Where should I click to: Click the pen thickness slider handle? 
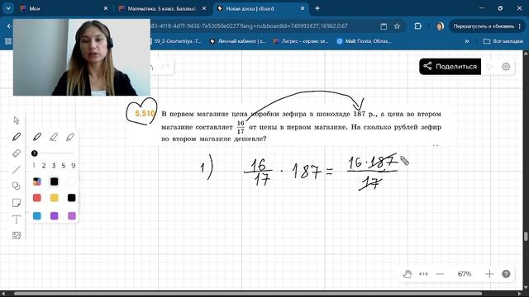(35, 153)
